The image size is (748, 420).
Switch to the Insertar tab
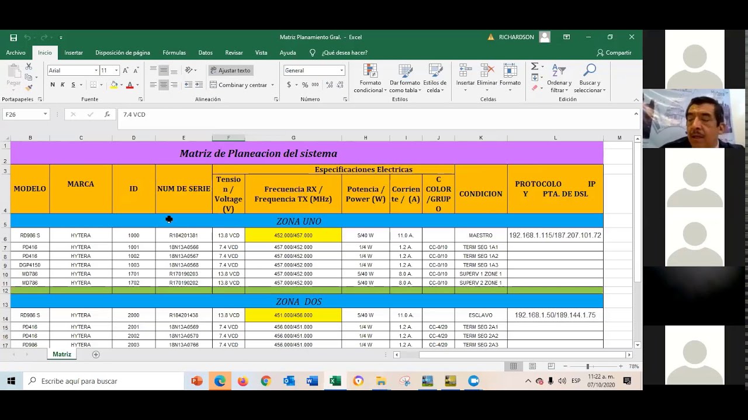[74, 52]
